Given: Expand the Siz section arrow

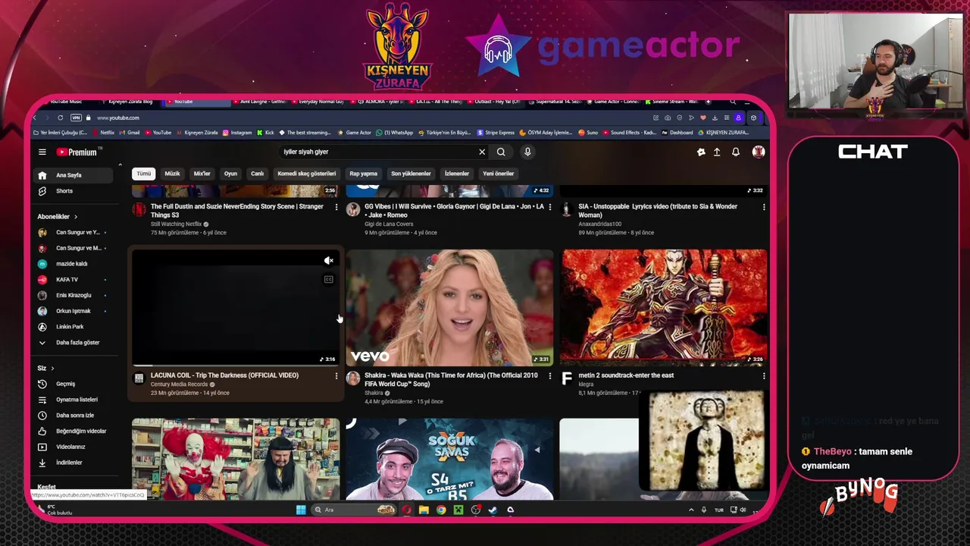Looking at the screenshot, I should [x=52, y=369].
